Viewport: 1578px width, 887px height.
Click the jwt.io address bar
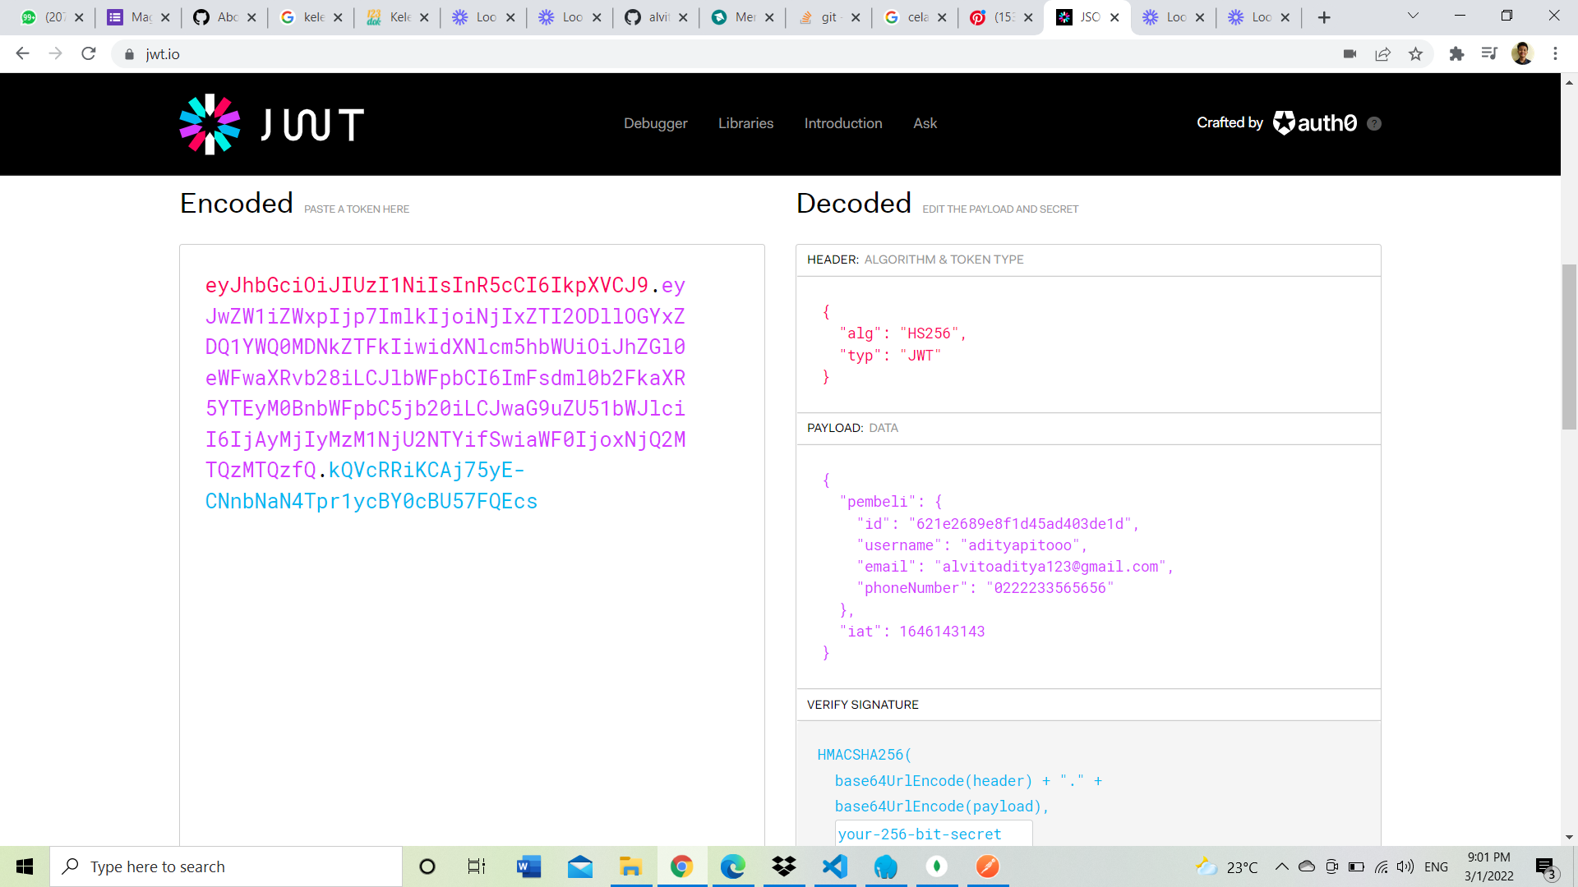[x=723, y=53]
